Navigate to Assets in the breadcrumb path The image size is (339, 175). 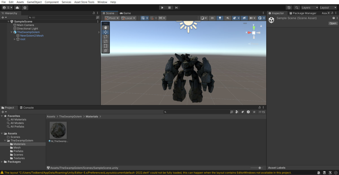51,116
